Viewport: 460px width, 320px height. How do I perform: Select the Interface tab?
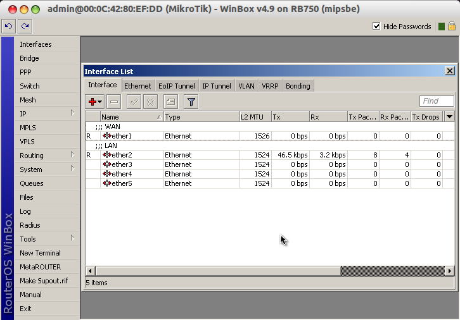click(103, 85)
